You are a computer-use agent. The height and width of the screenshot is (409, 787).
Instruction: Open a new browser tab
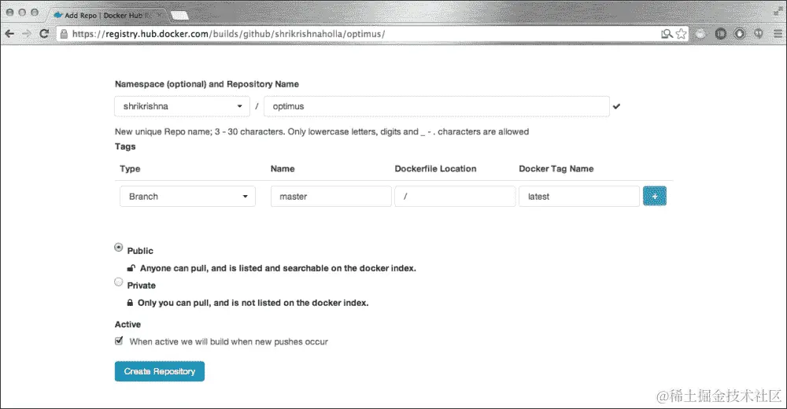pyautogui.click(x=179, y=16)
